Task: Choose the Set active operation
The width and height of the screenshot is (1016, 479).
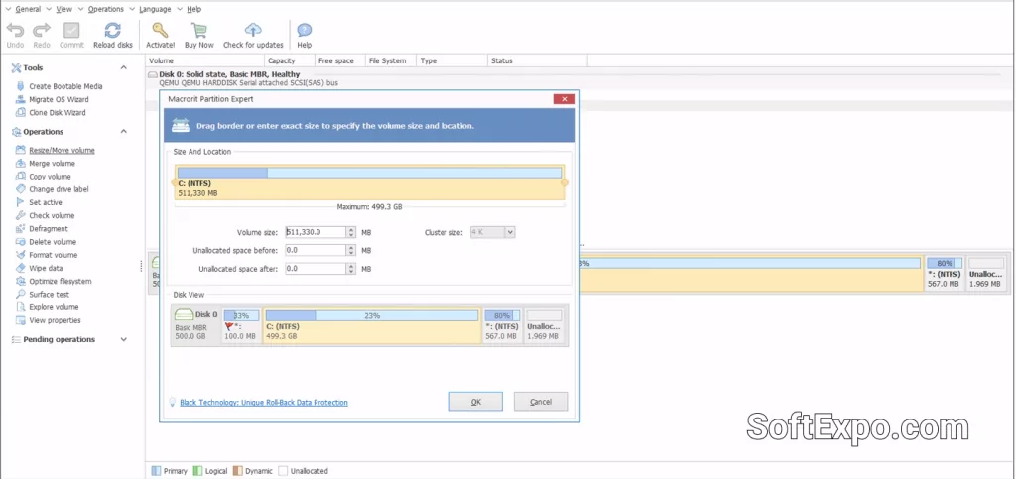Action: tap(46, 202)
